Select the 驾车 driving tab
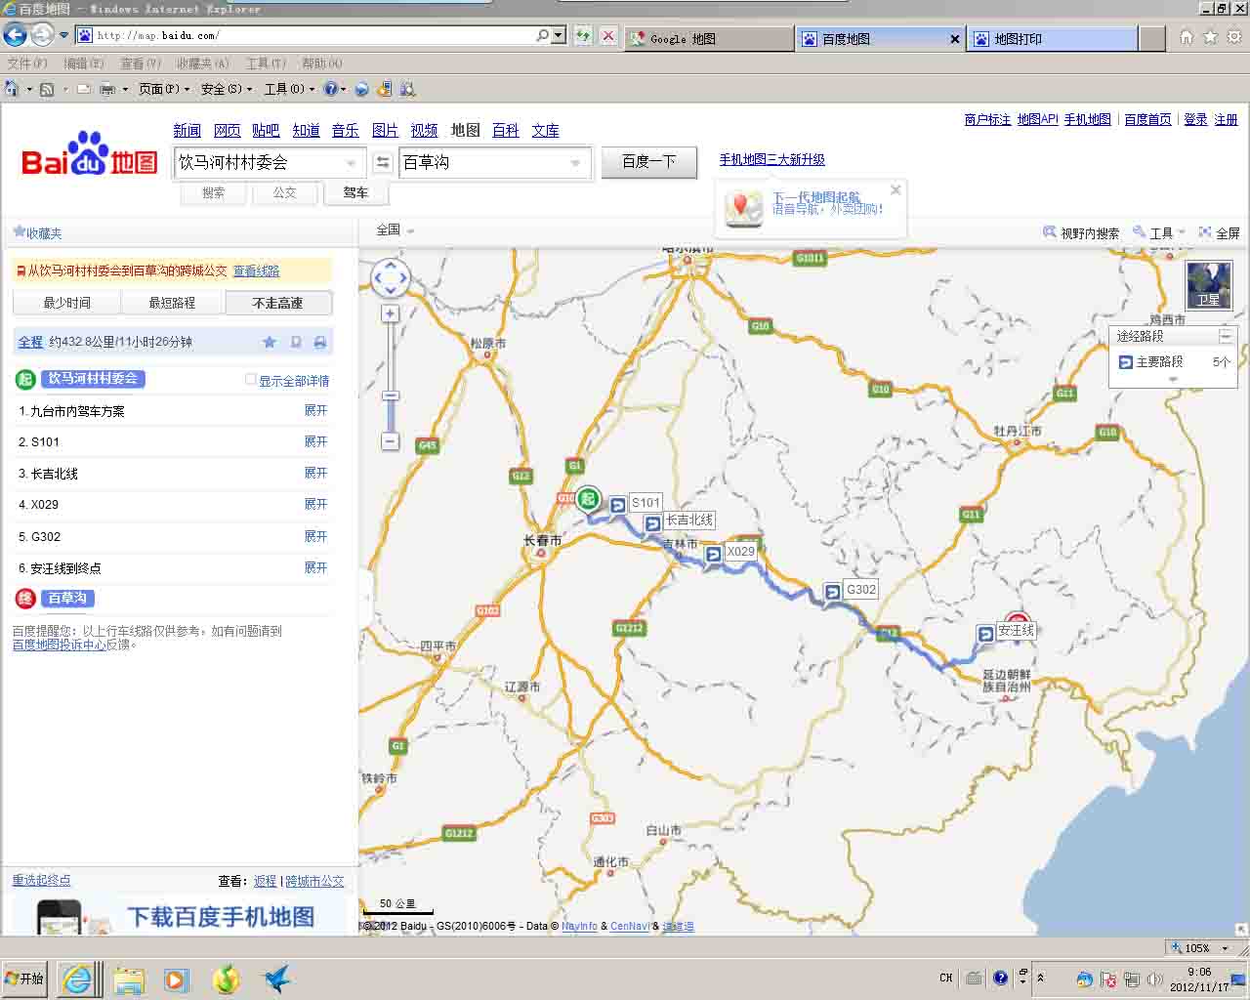The image size is (1250, 1000). pos(355,193)
